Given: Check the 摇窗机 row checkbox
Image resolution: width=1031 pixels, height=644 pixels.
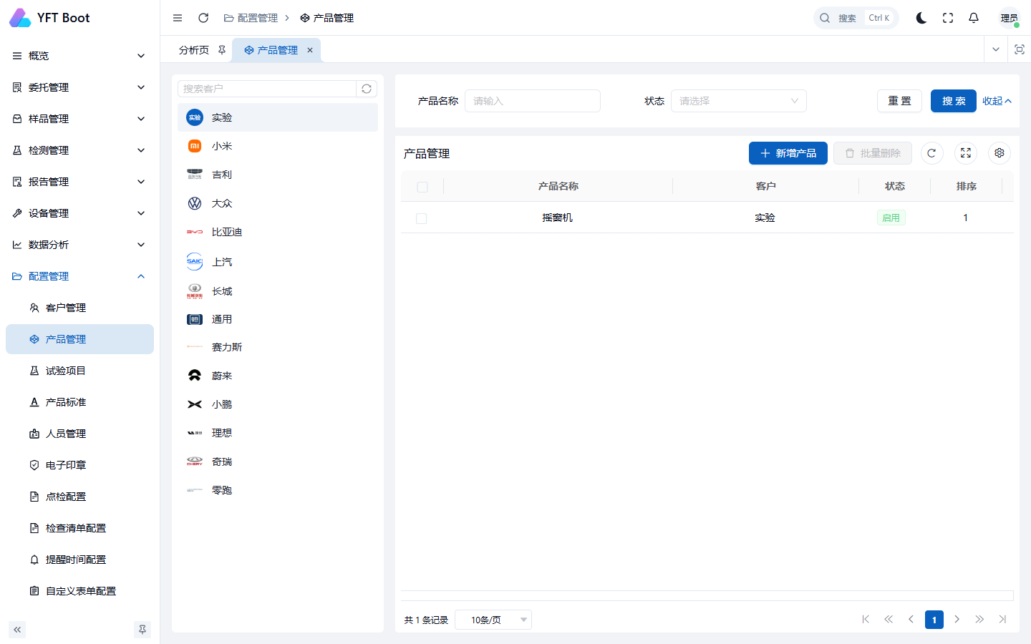Looking at the screenshot, I should (422, 218).
